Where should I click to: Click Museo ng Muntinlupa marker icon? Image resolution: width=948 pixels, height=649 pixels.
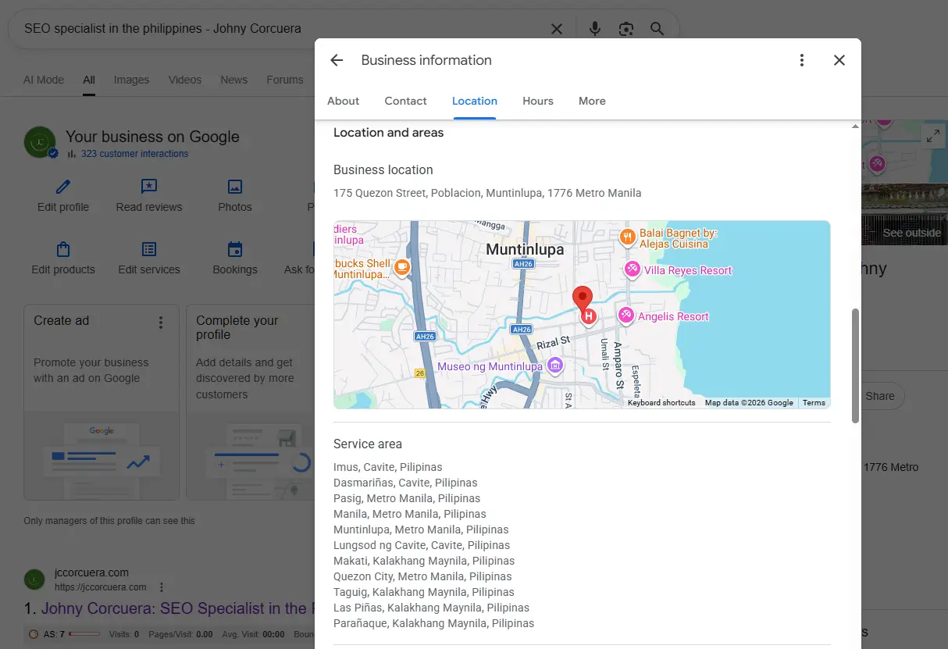pos(555,365)
